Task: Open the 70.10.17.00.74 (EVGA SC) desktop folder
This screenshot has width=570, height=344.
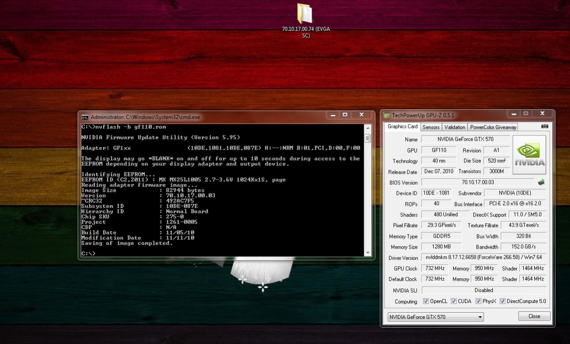Action: (306, 20)
